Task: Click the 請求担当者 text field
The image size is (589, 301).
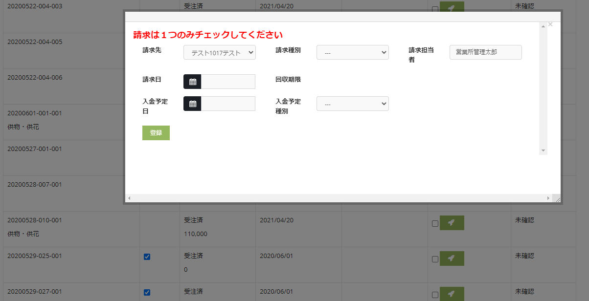Action: [x=485, y=52]
